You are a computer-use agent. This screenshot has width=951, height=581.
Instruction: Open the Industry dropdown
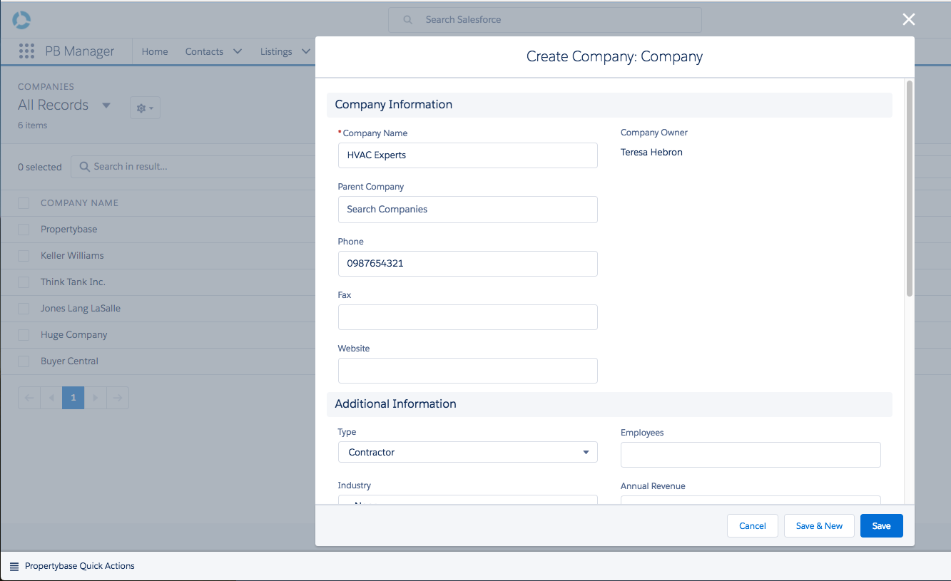pyautogui.click(x=468, y=500)
